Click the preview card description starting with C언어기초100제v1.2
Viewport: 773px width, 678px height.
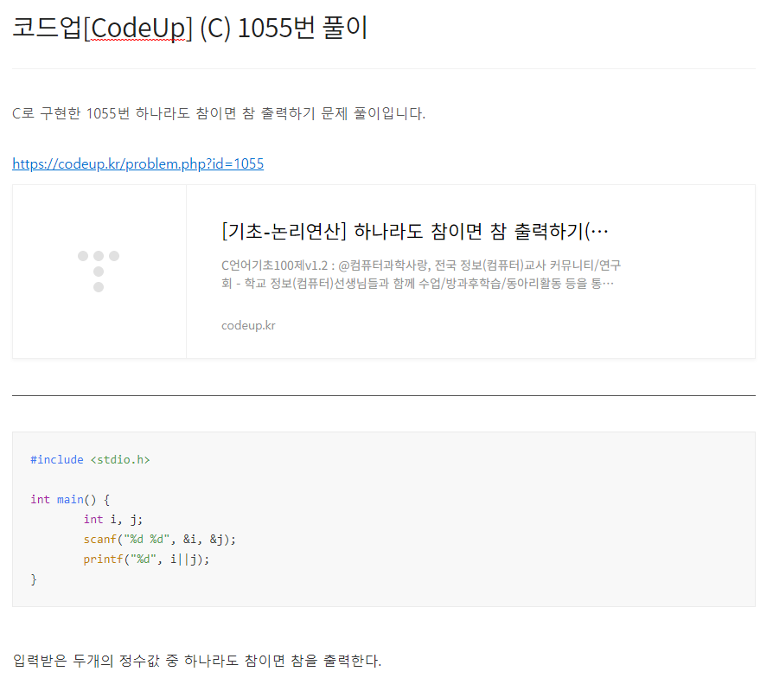pyautogui.click(x=421, y=274)
